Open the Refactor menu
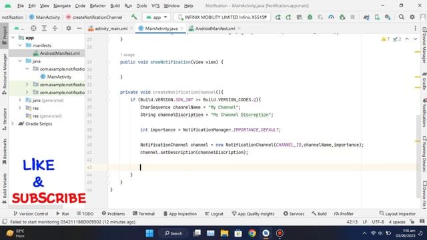Image resolution: width=427 pixels, height=240 pixels. click(x=97, y=6)
